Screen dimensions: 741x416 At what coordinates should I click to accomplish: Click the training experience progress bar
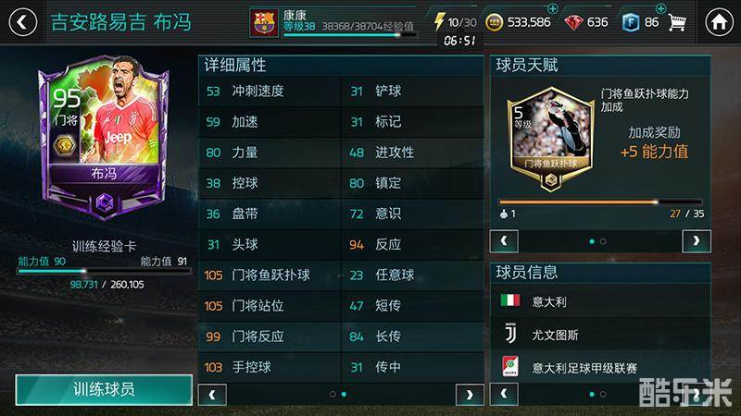105,271
